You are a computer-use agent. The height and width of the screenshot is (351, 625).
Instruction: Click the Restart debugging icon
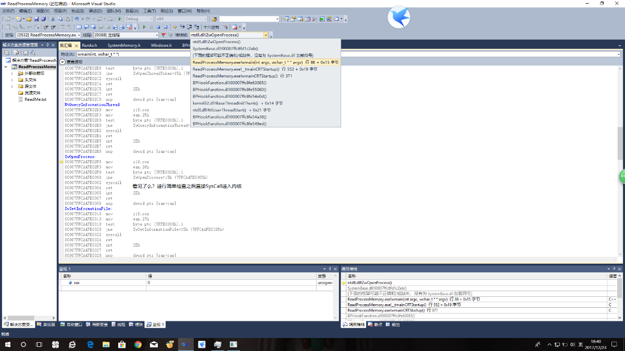coord(166,27)
